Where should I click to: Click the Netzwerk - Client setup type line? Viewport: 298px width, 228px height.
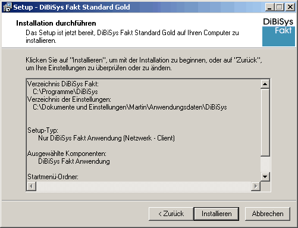106,138
